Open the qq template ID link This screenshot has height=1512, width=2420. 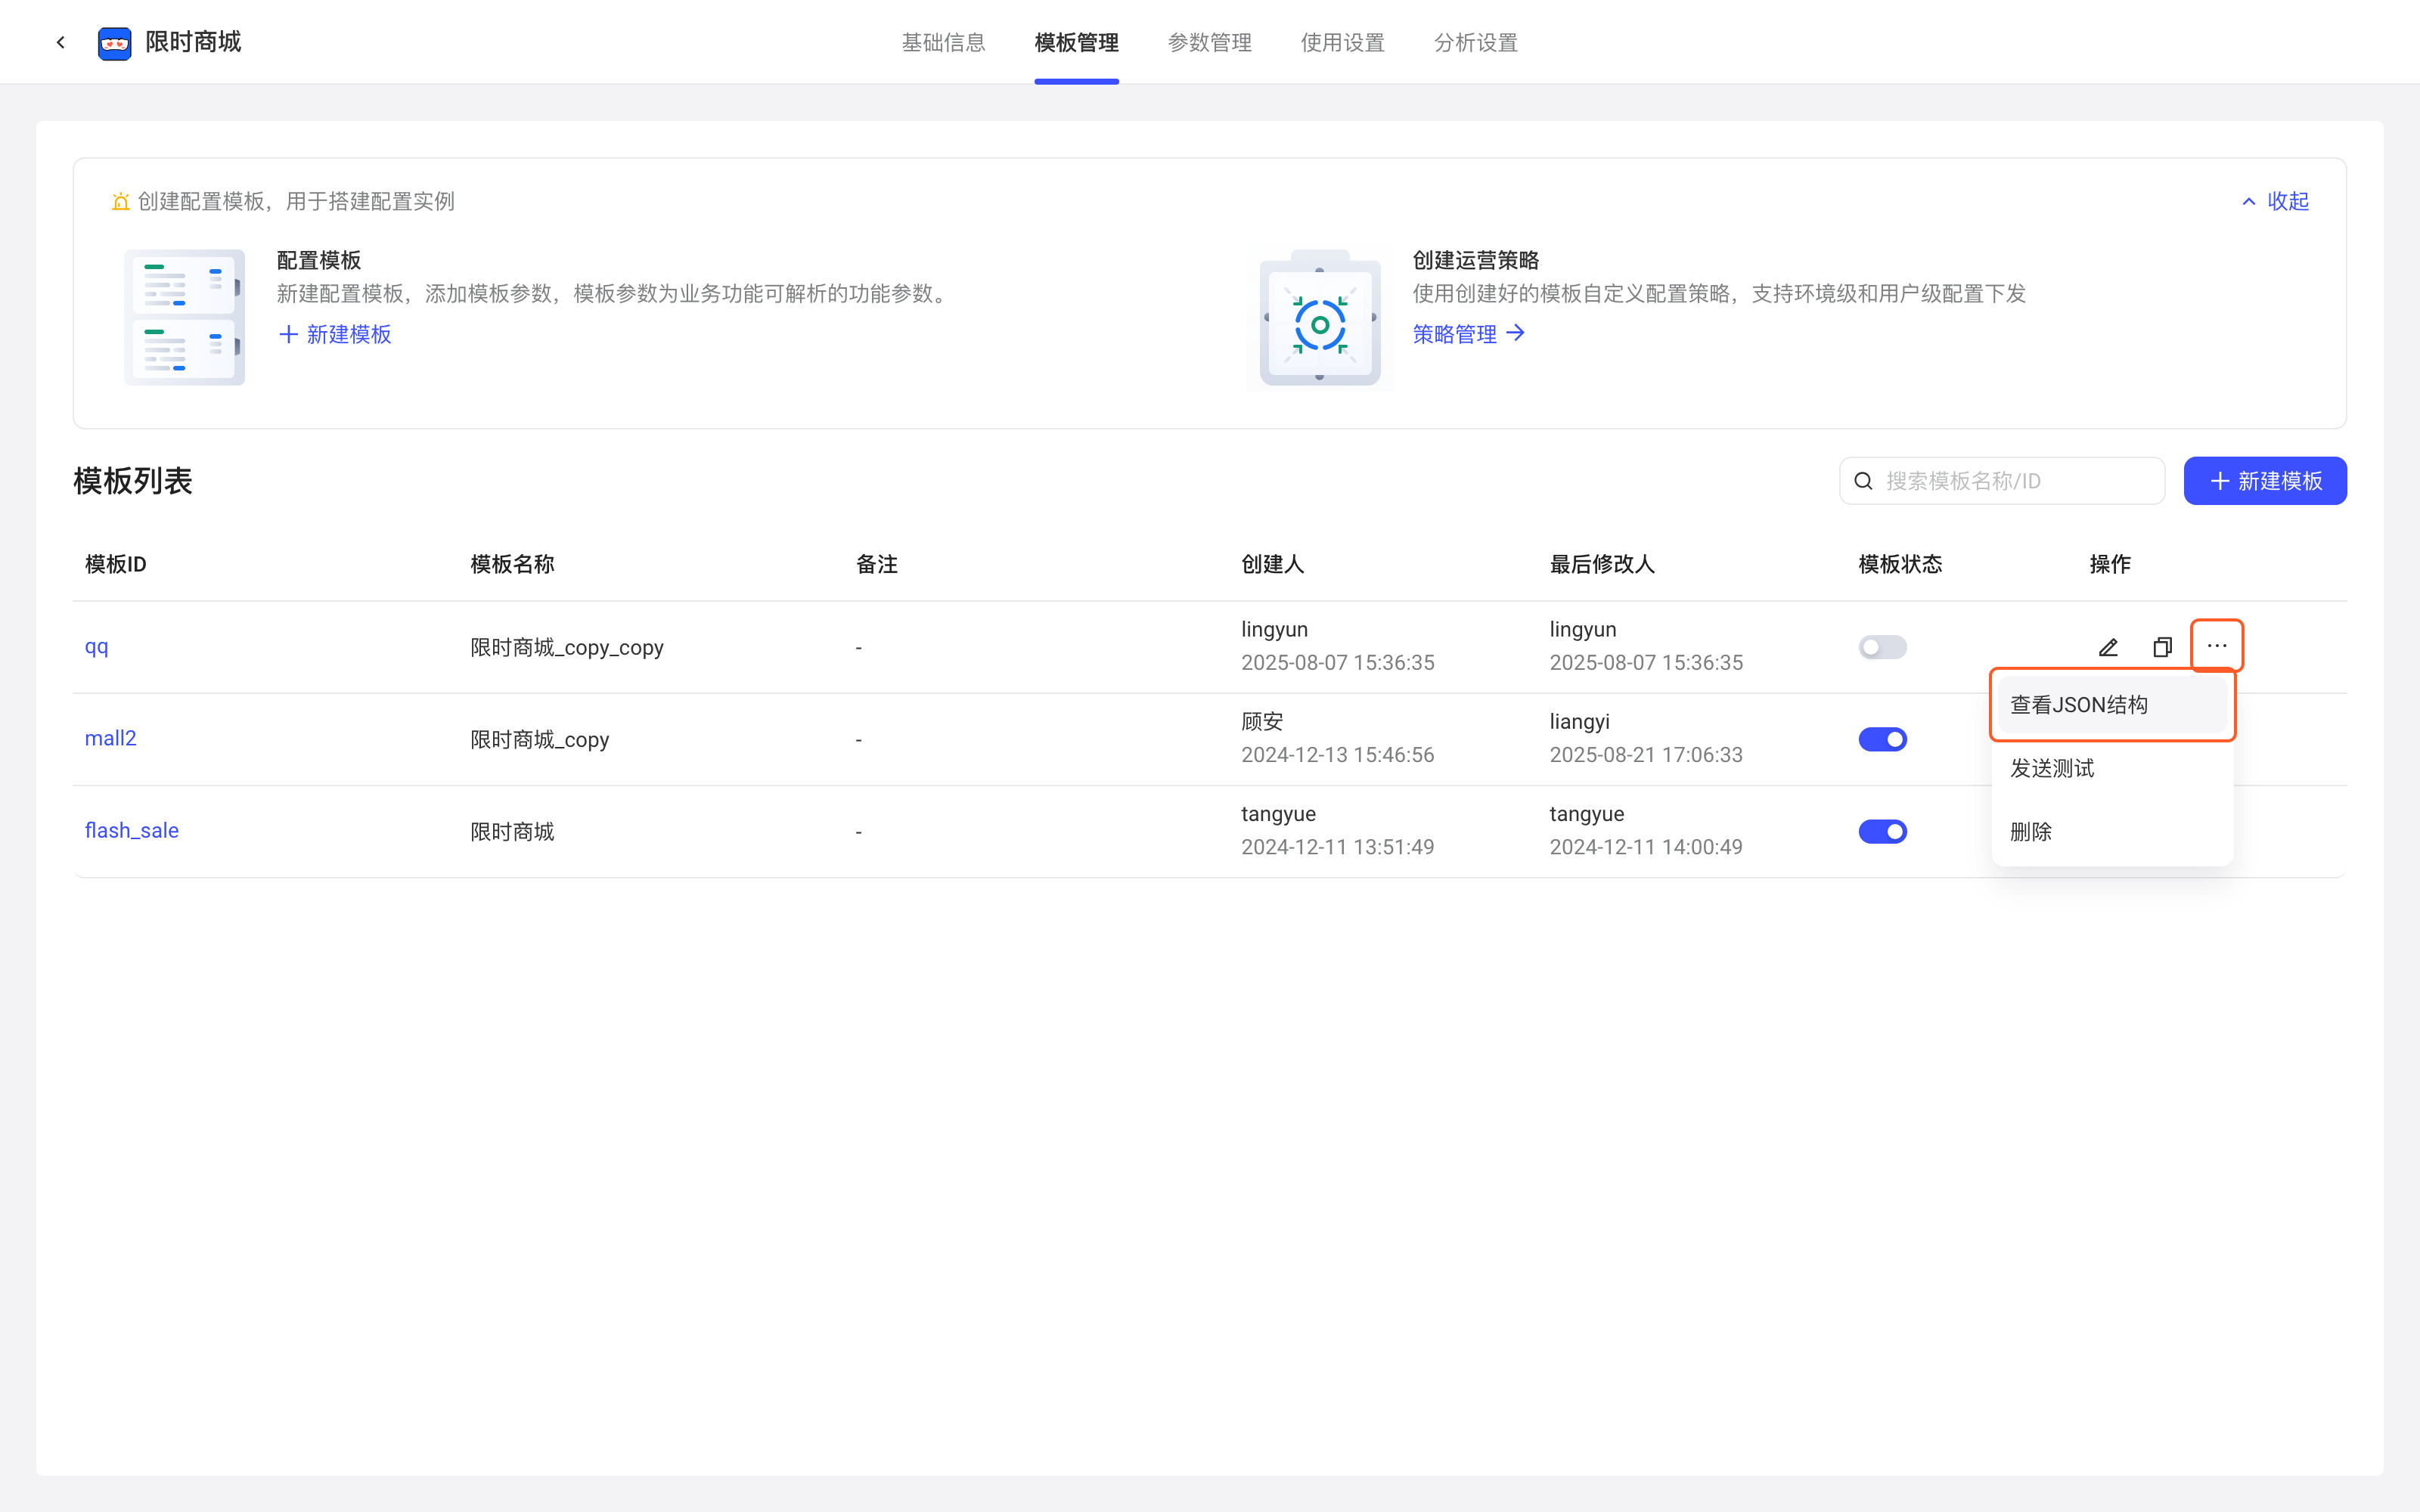pos(96,647)
